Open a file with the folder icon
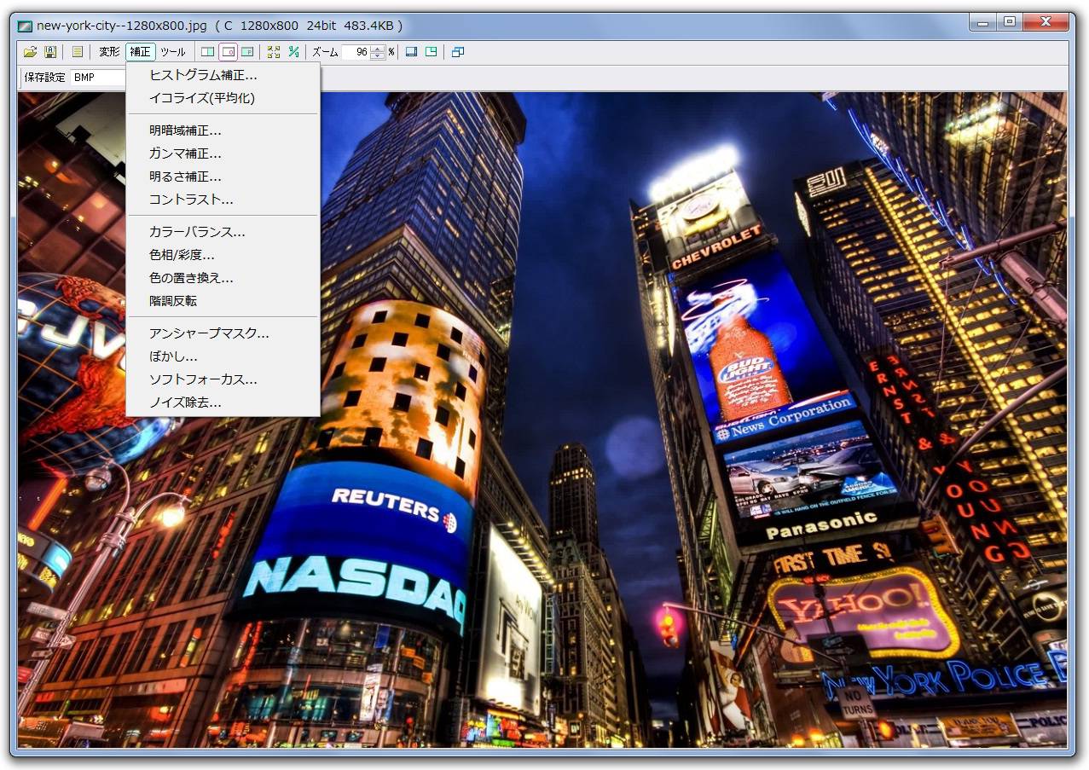This screenshot has width=1089, height=770. click(x=30, y=52)
